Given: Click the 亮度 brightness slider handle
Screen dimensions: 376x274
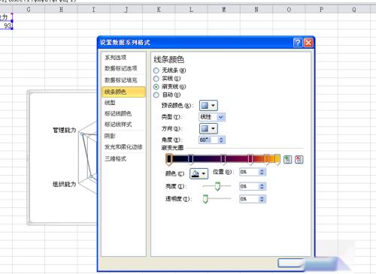Looking at the screenshot, I should [x=217, y=186].
